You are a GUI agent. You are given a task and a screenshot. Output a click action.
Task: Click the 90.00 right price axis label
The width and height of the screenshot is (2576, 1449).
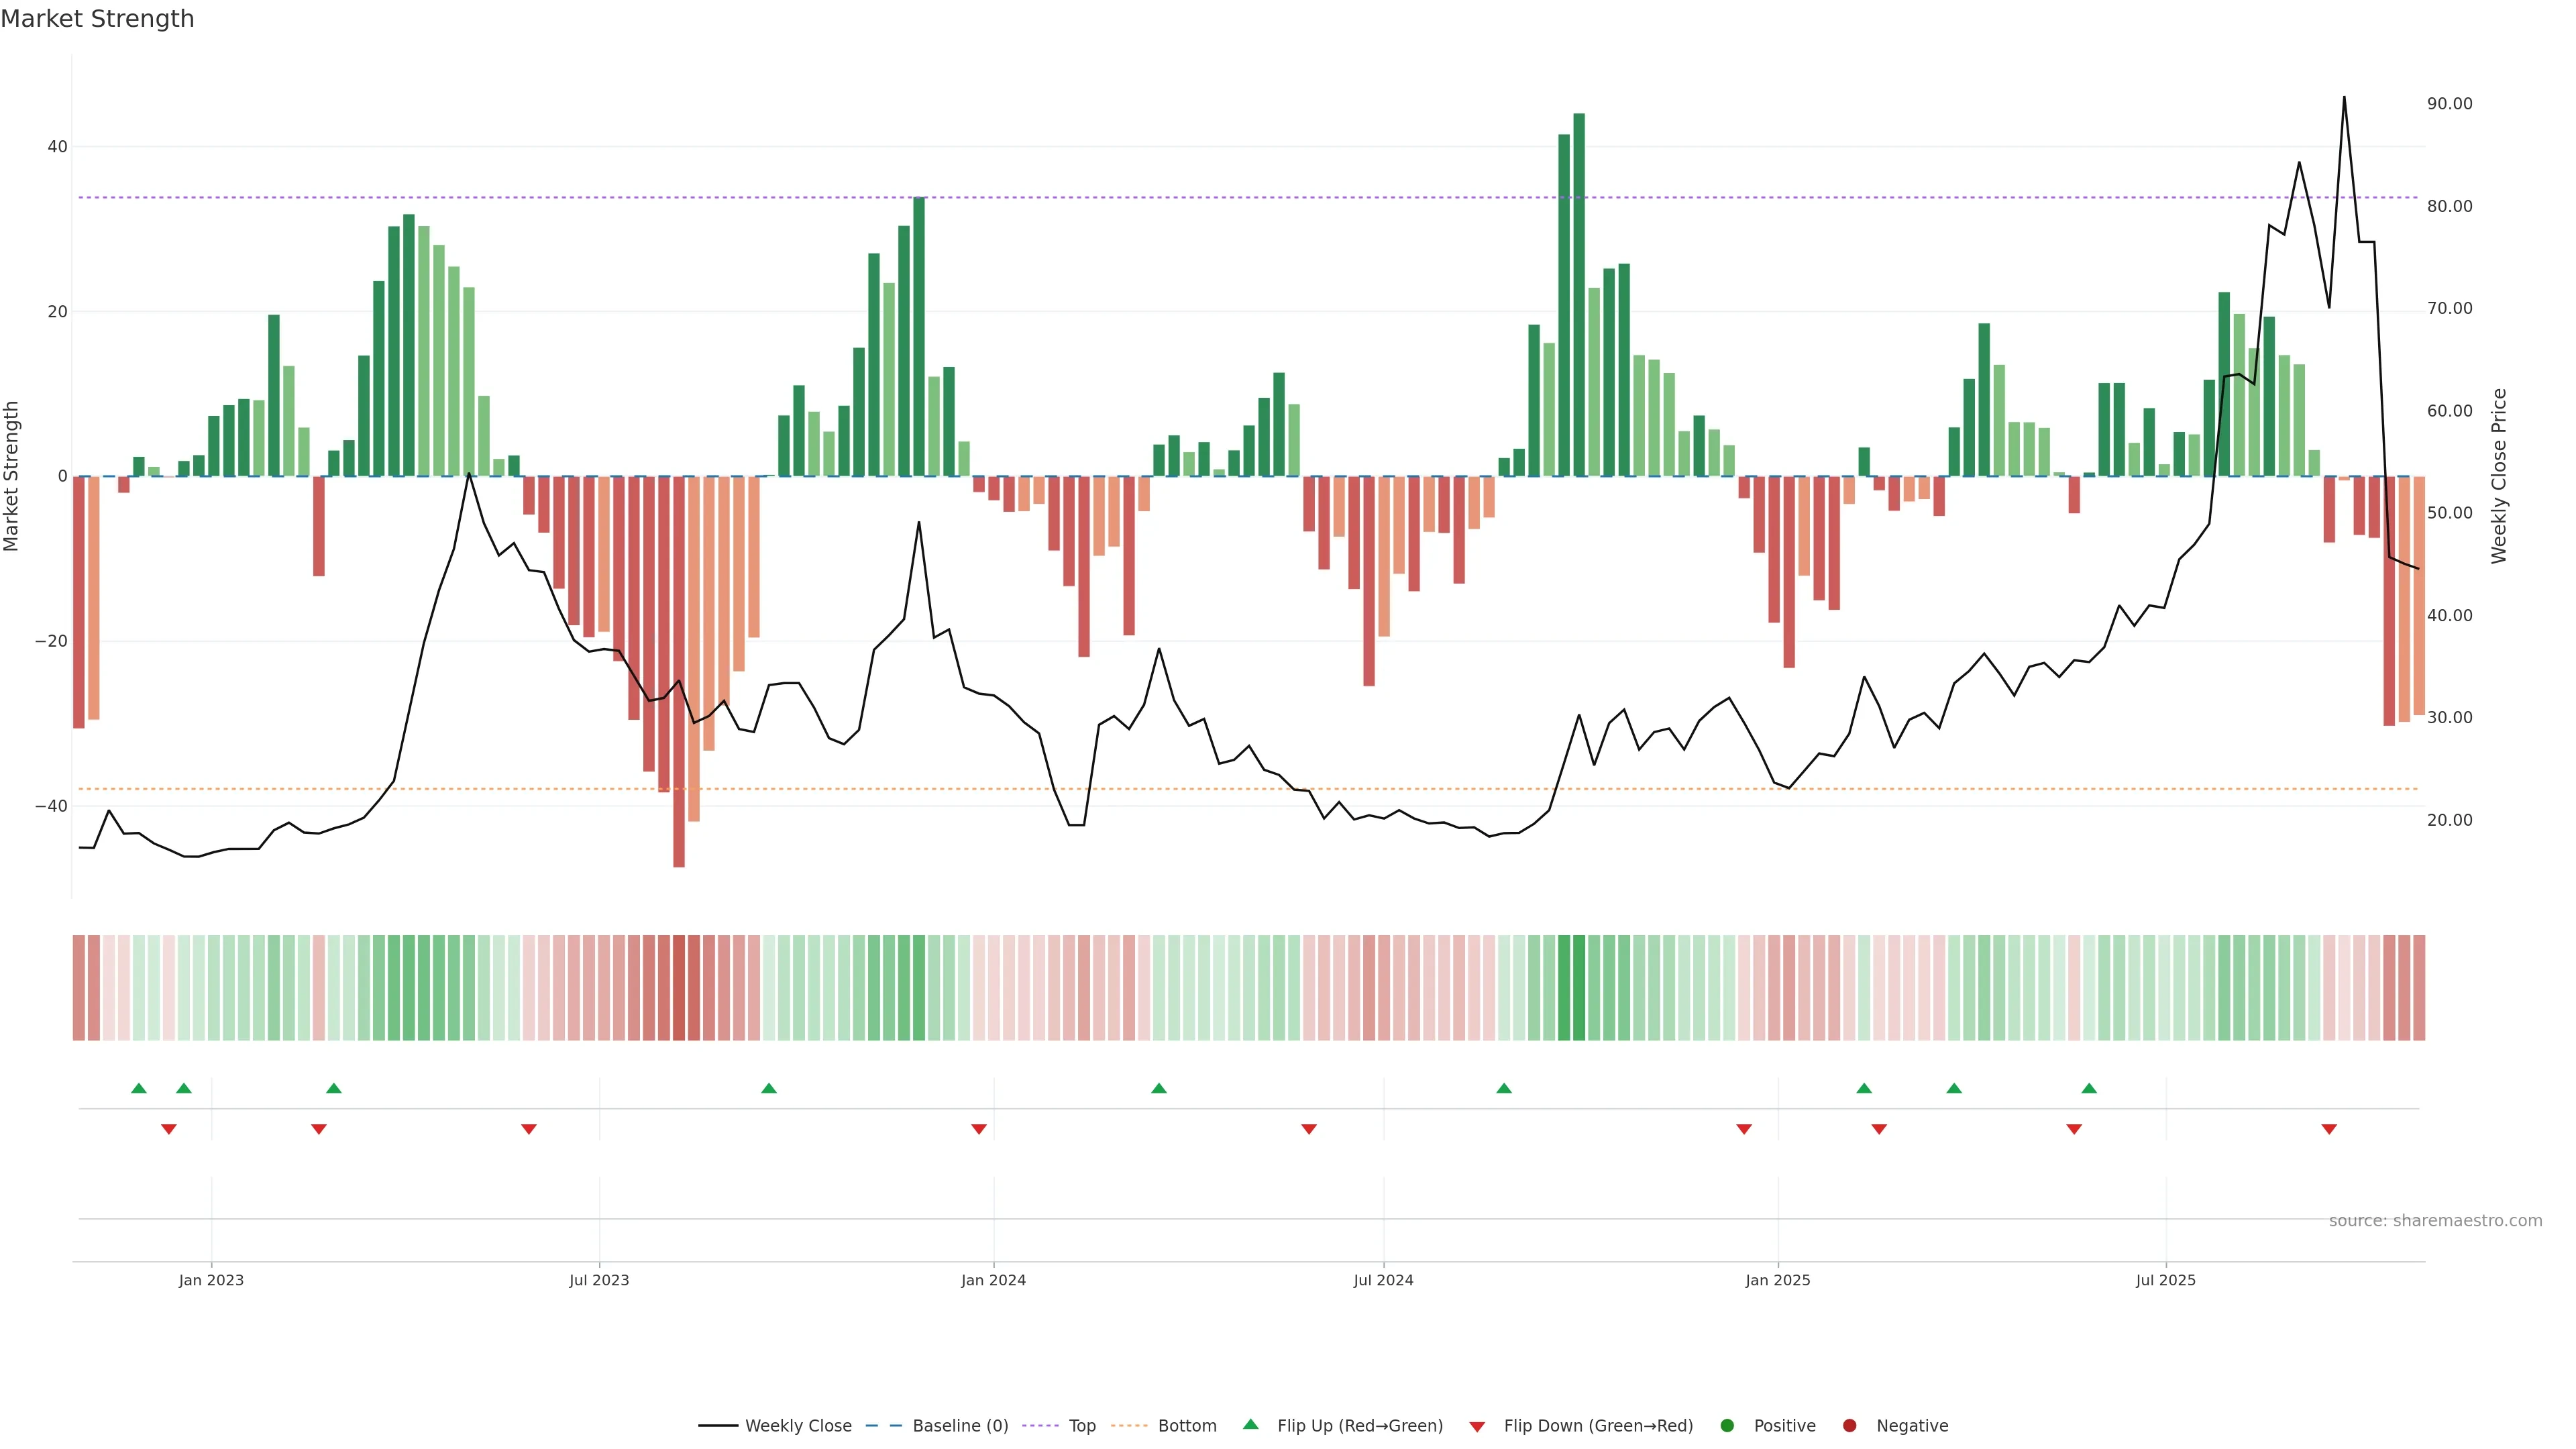pos(2449,104)
